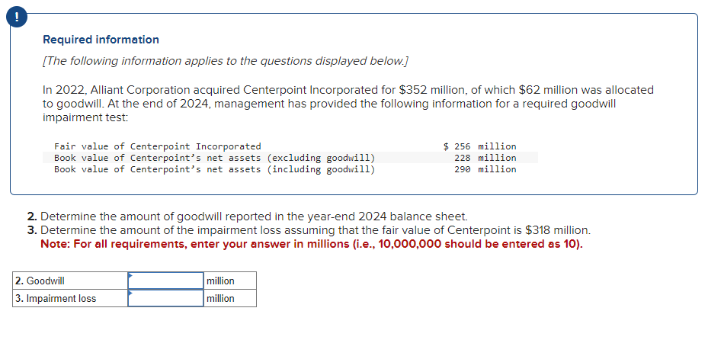Click the '290 million' value
This screenshot has height=340, width=708.
[x=485, y=169]
